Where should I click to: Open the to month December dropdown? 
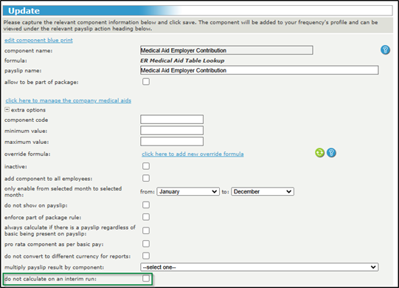(x=263, y=191)
